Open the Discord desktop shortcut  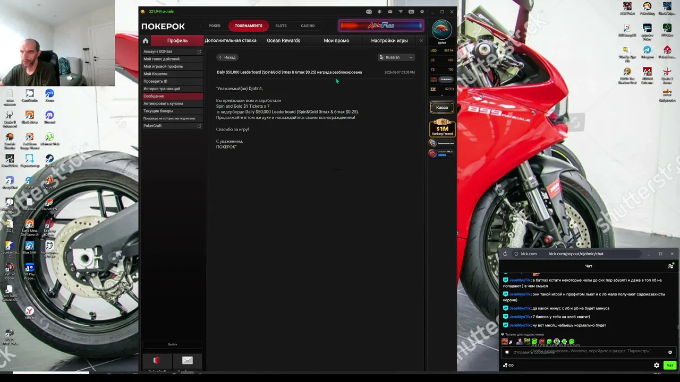point(49,117)
